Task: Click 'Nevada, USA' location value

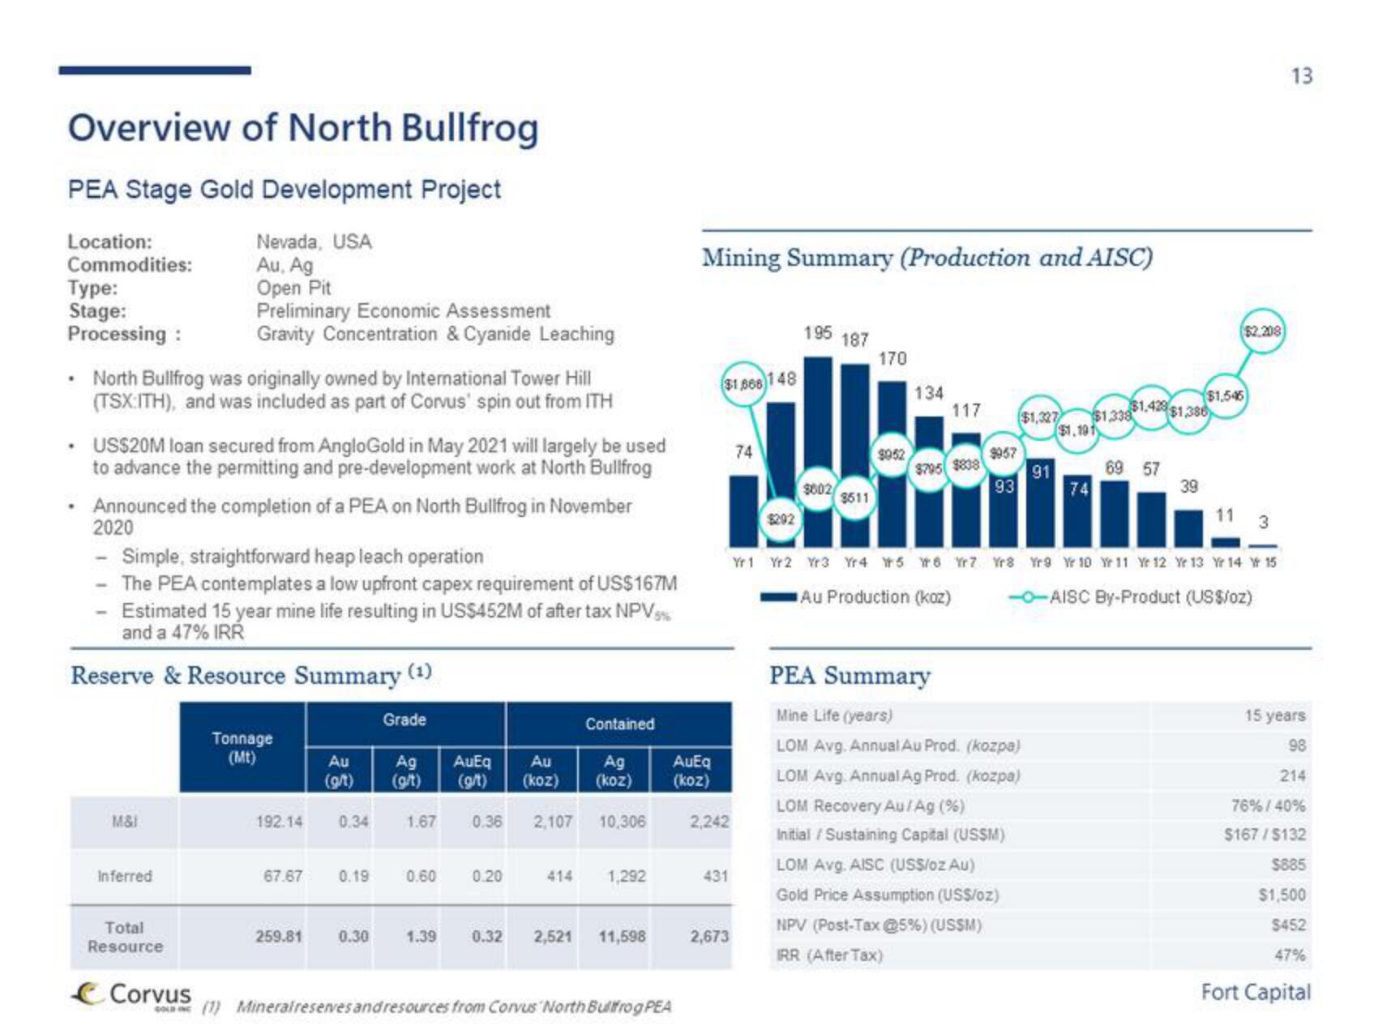Action: click(x=314, y=241)
